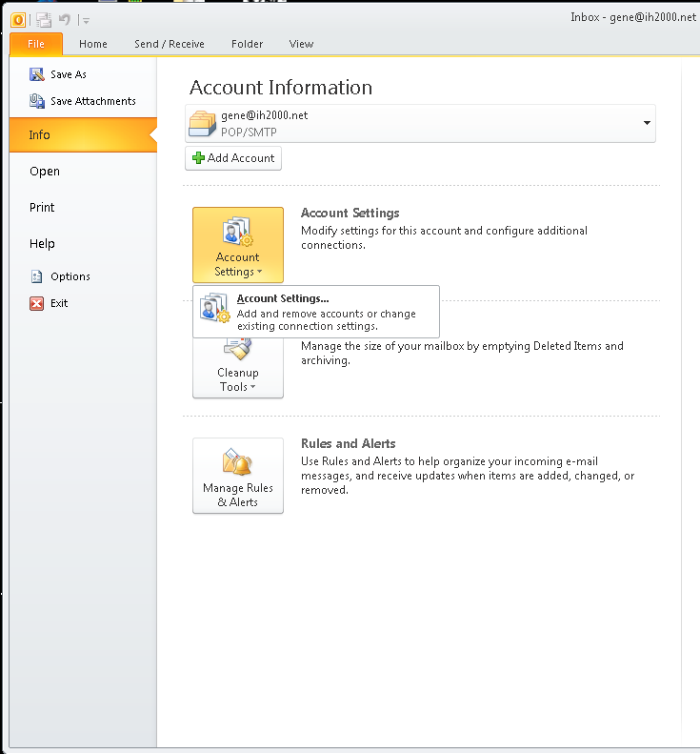Choose Account Settings... from the dropdown menu
Image resolution: width=700 pixels, height=754 pixels.
[316, 312]
